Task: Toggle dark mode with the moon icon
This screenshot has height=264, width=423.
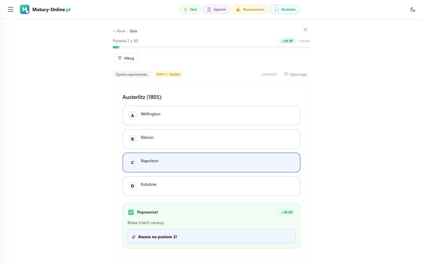Action: coord(413,9)
